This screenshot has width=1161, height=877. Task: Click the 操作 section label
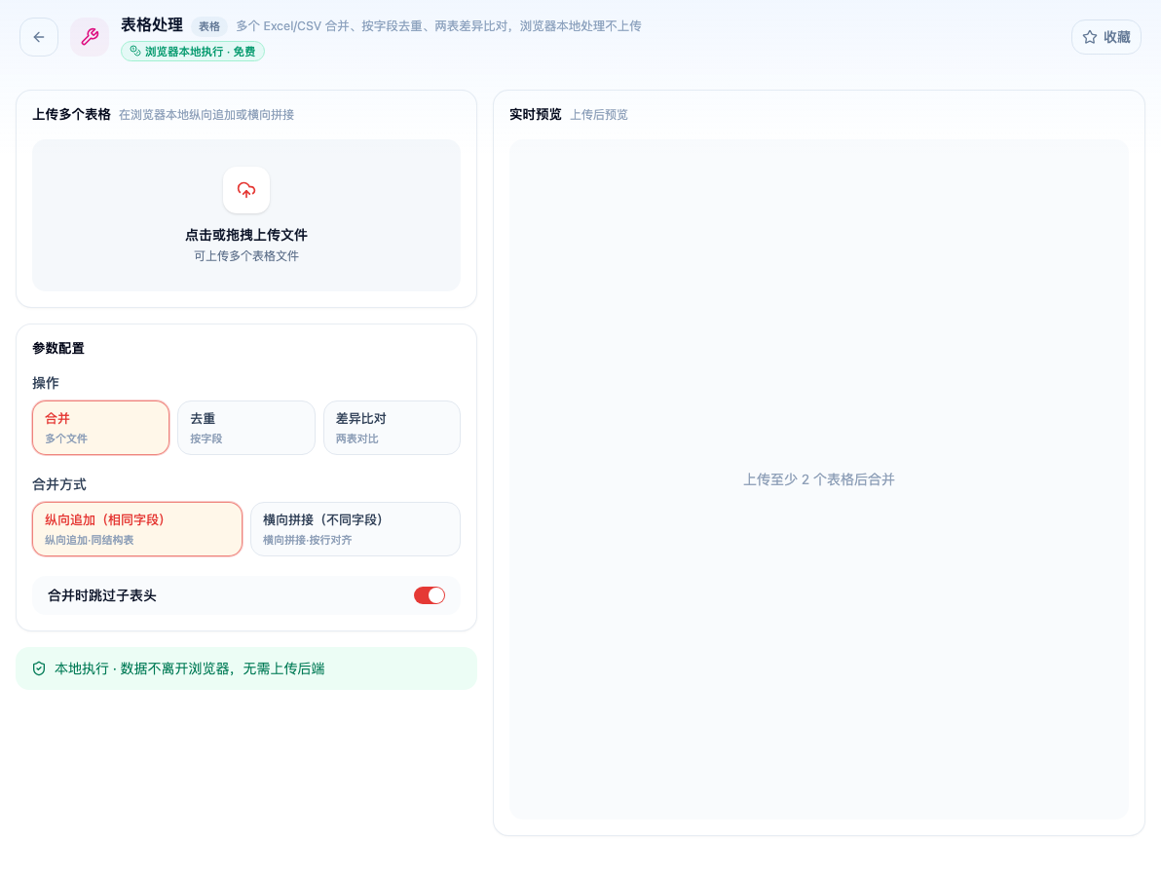pyautogui.click(x=46, y=383)
